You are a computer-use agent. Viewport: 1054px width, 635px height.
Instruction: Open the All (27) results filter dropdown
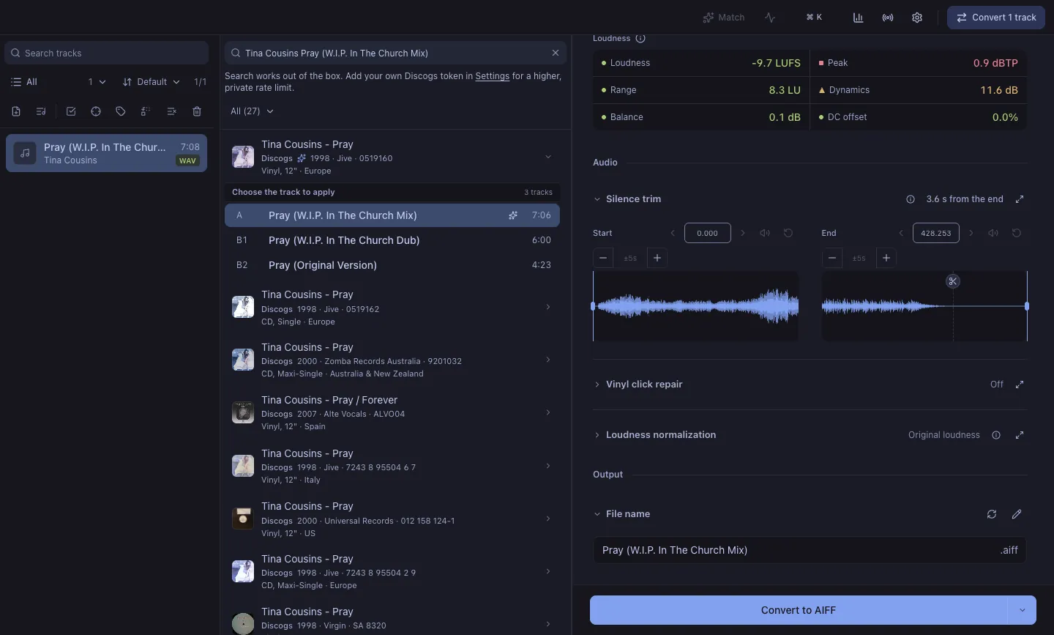click(252, 111)
